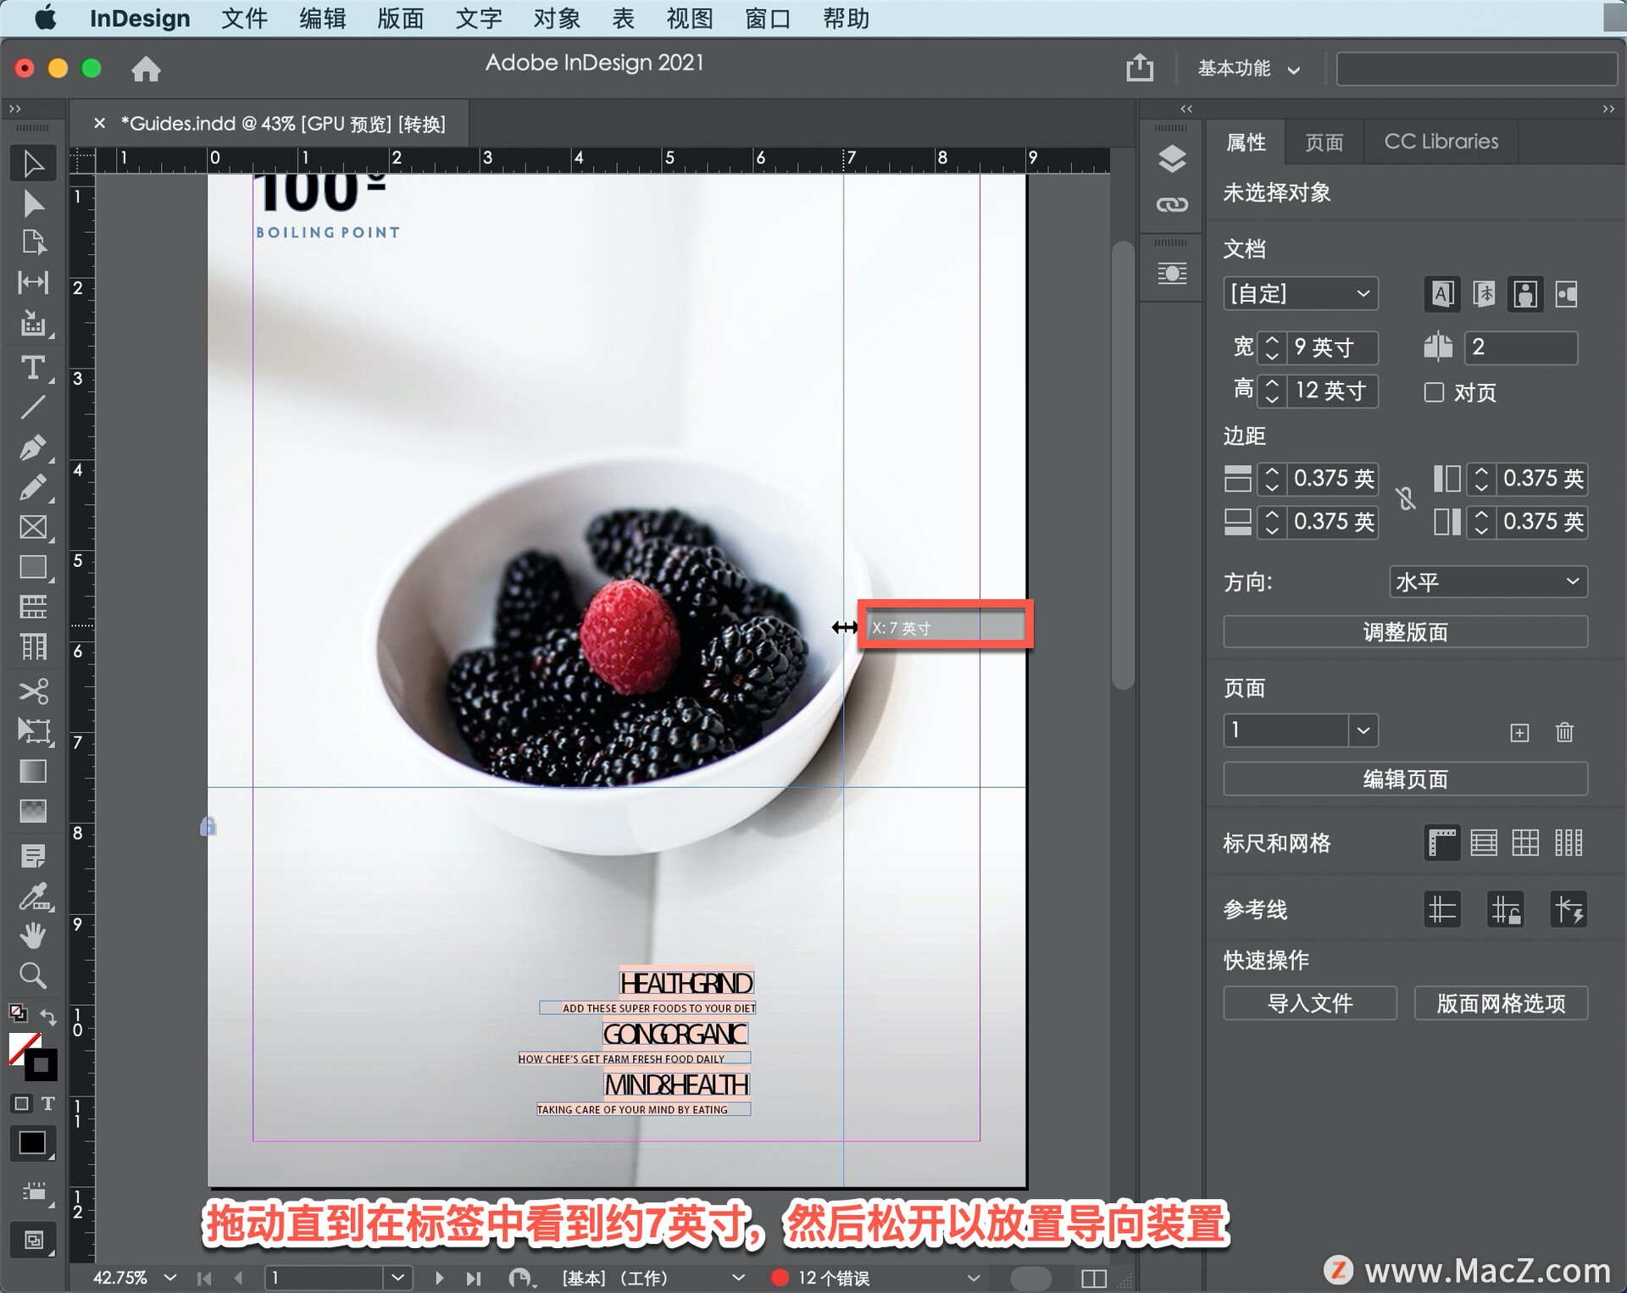Select the Hand tool
This screenshot has width=1627, height=1293.
33,935
